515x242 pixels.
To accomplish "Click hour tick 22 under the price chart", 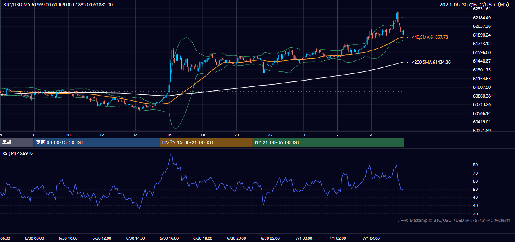I will (x=270, y=135).
